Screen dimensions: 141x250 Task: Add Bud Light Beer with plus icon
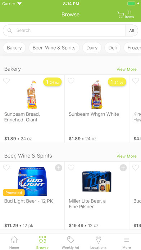(x=59, y=168)
